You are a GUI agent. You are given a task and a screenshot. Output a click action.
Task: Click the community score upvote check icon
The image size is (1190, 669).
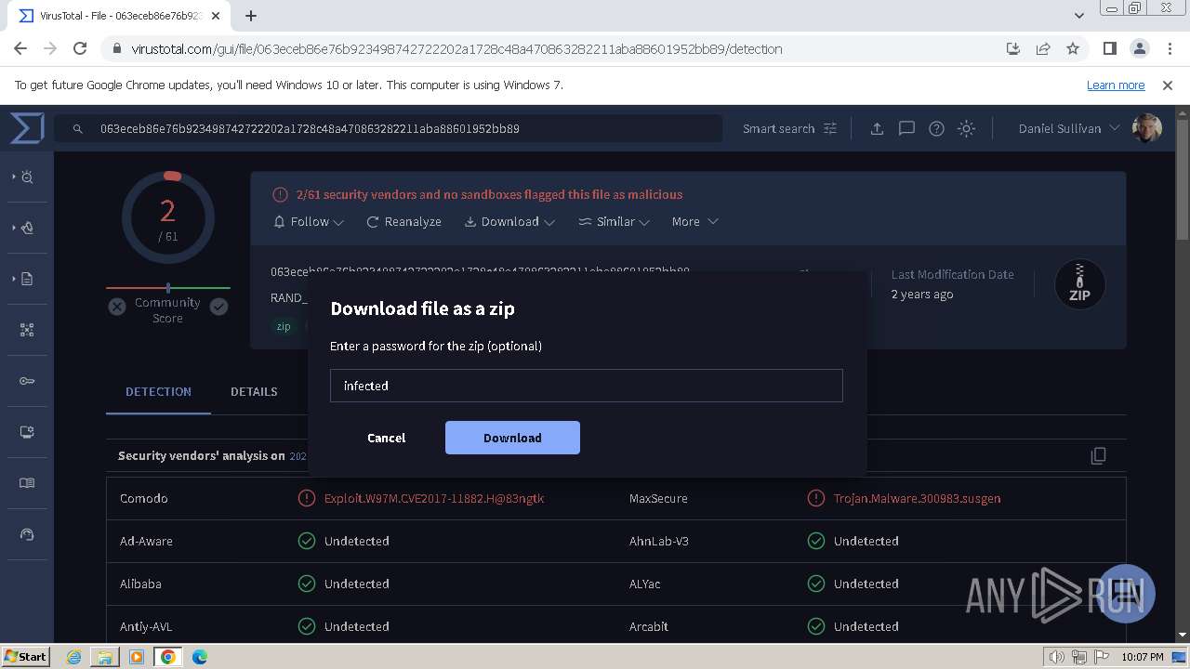pos(218,306)
